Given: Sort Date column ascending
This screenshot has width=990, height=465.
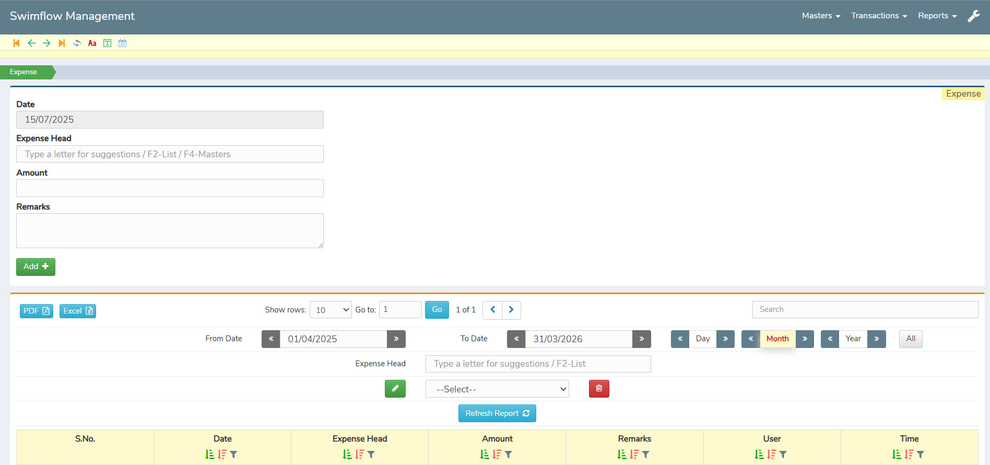Looking at the screenshot, I should tap(210, 455).
